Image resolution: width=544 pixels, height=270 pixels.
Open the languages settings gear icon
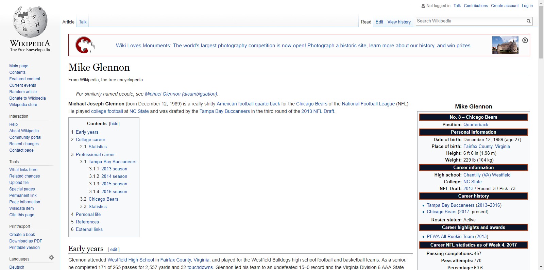pyautogui.click(x=51, y=258)
